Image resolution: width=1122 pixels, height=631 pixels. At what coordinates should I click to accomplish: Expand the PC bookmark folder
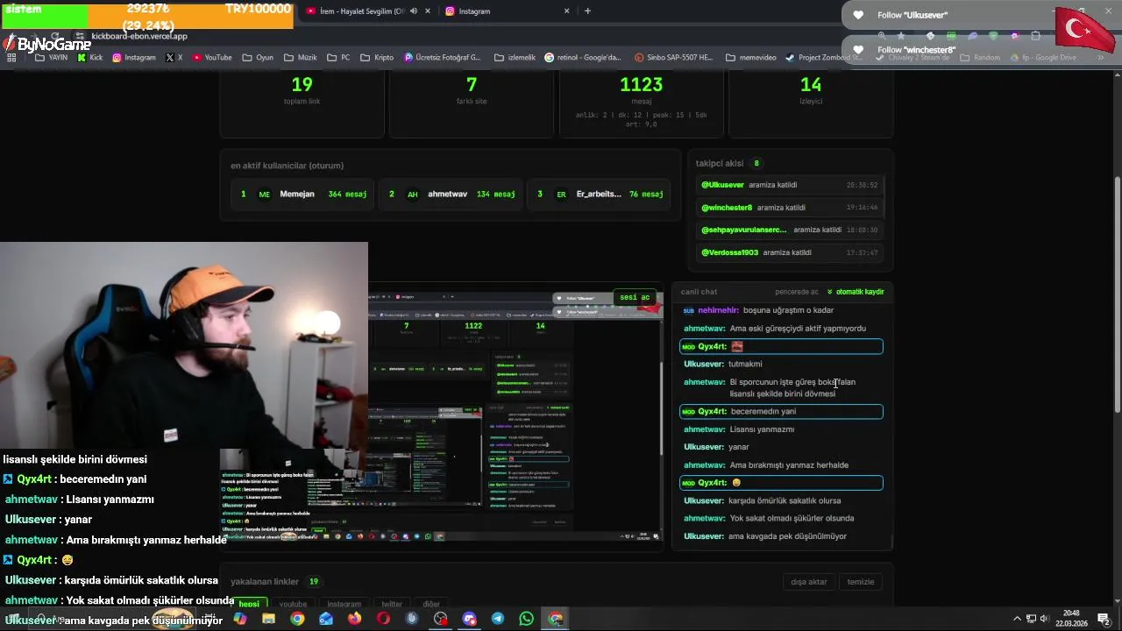click(338, 58)
